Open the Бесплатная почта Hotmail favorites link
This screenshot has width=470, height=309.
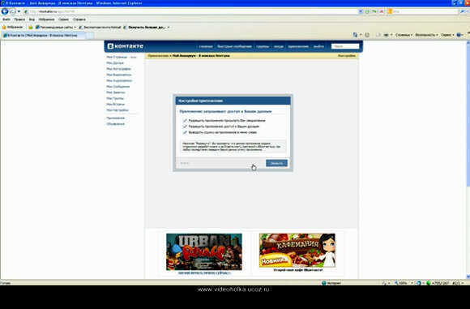[100, 27]
